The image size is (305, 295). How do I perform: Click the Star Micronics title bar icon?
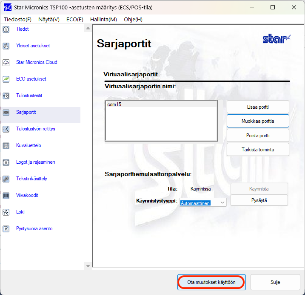[8, 8]
